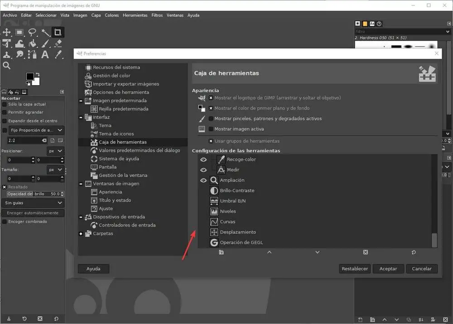This screenshot has width=453, height=324.
Task: Open the Filtros menu
Action: click(x=157, y=15)
